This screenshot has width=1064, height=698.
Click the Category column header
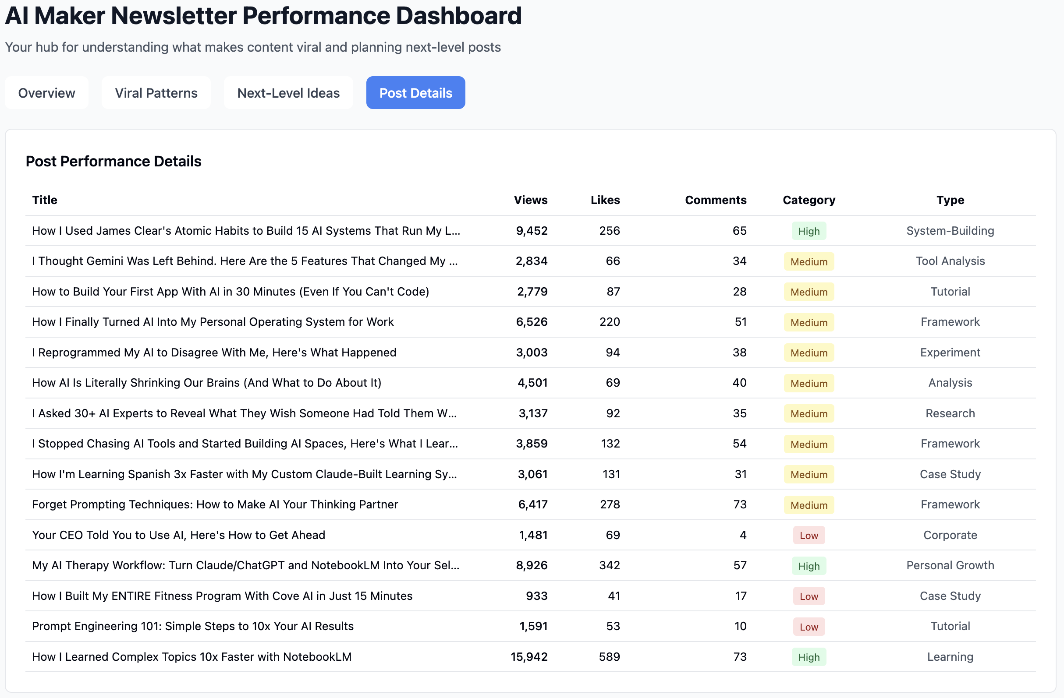[x=809, y=200]
